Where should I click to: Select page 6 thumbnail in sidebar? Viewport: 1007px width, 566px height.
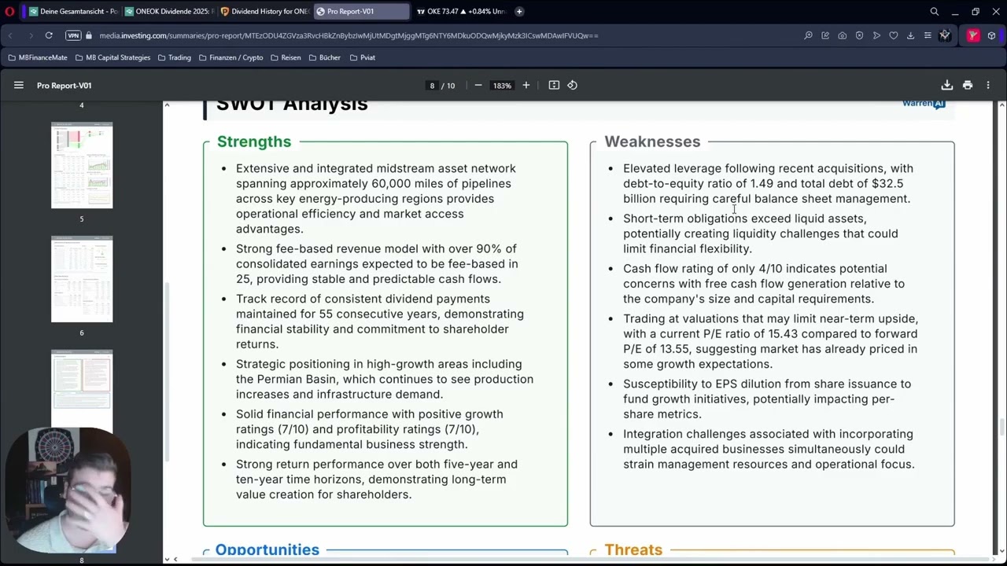[82, 279]
